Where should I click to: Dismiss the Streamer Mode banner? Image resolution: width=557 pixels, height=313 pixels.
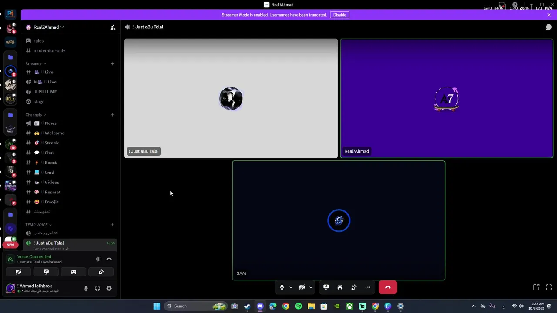[x=549, y=15]
